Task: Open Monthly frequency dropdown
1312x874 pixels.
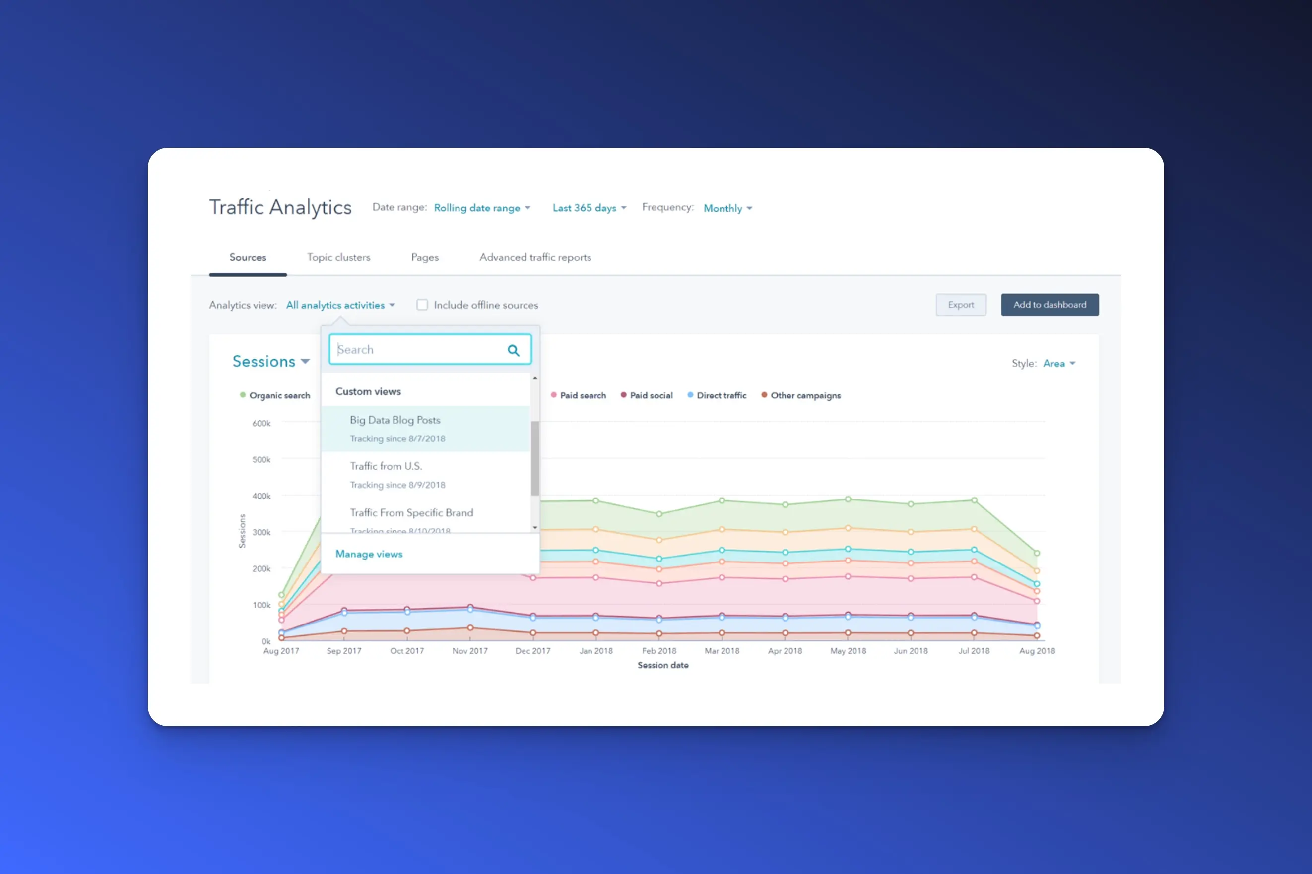Action: click(727, 208)
